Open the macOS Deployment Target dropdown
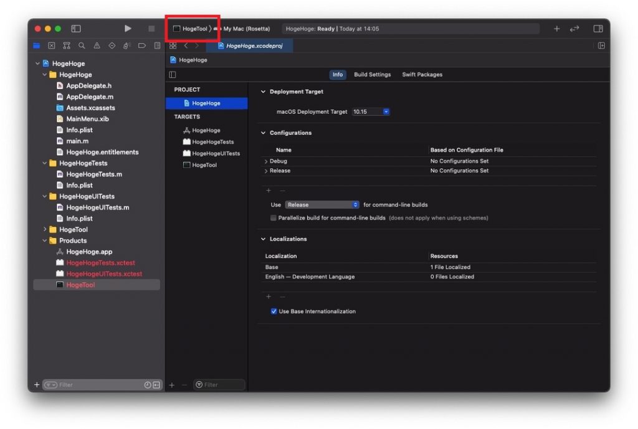 tap(371, 112)
